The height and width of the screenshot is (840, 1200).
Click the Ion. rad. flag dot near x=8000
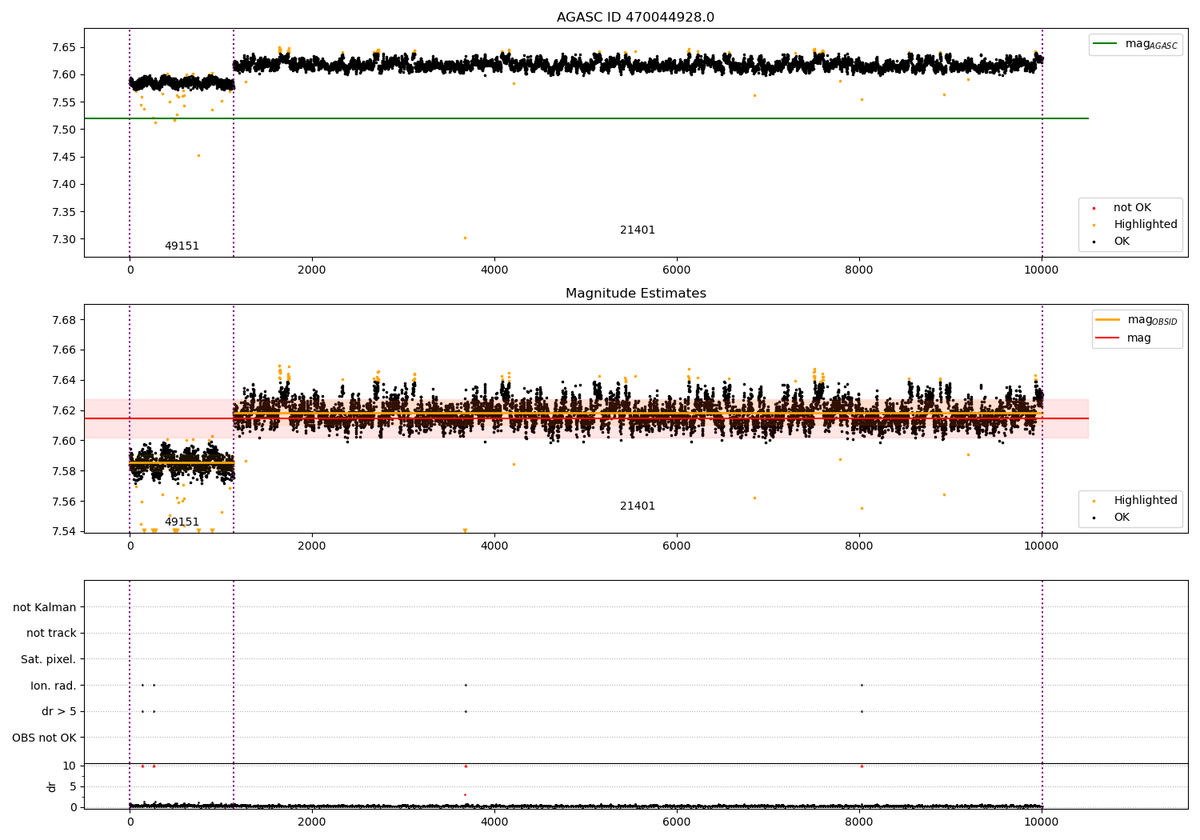point(862,685)
